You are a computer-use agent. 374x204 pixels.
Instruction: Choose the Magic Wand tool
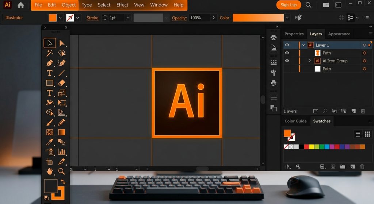(x=50, y=53)
